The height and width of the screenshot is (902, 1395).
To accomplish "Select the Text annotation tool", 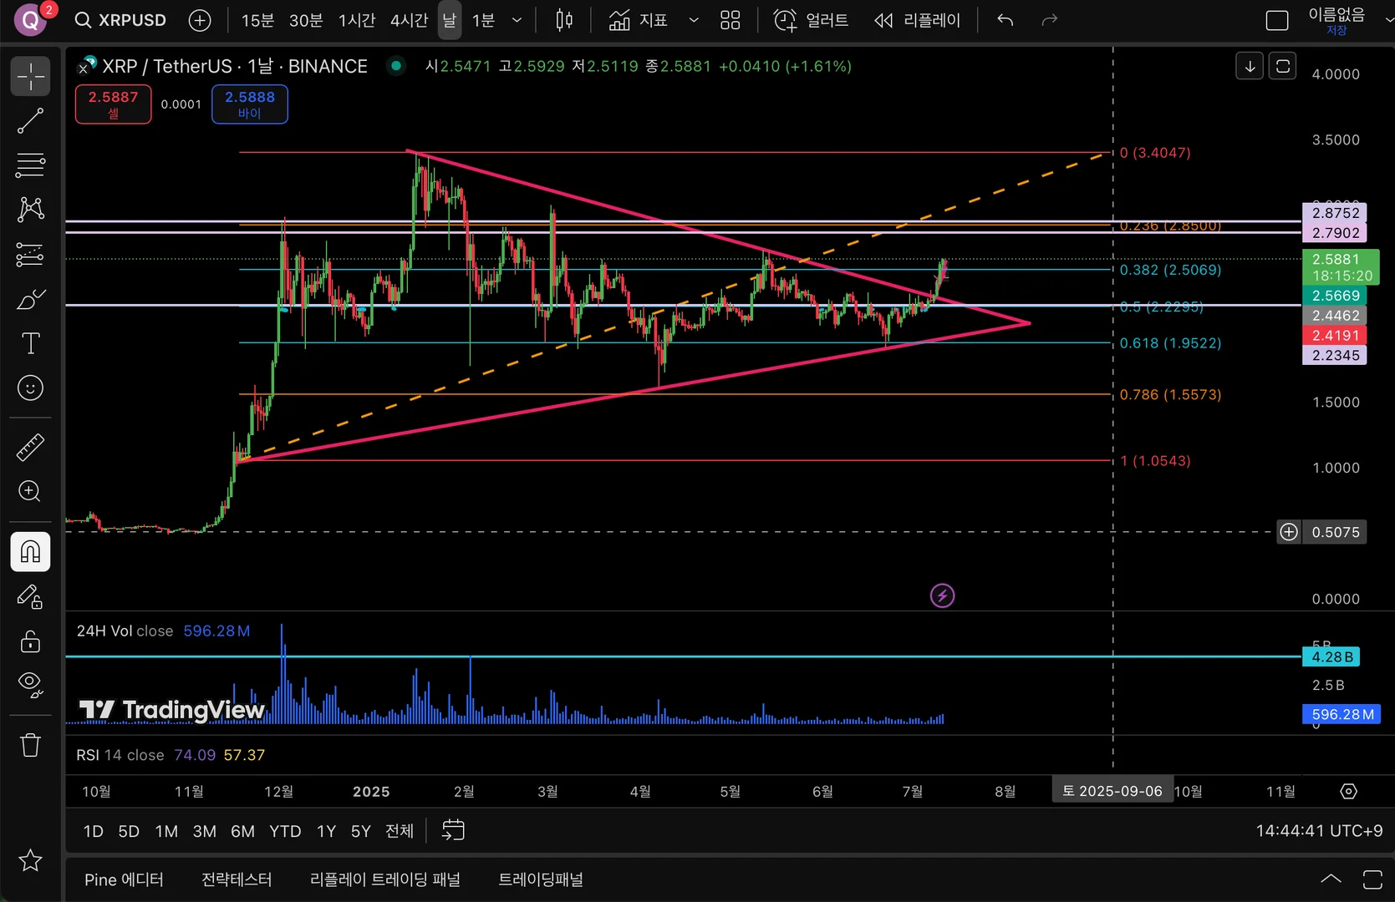I will [30, 343].
